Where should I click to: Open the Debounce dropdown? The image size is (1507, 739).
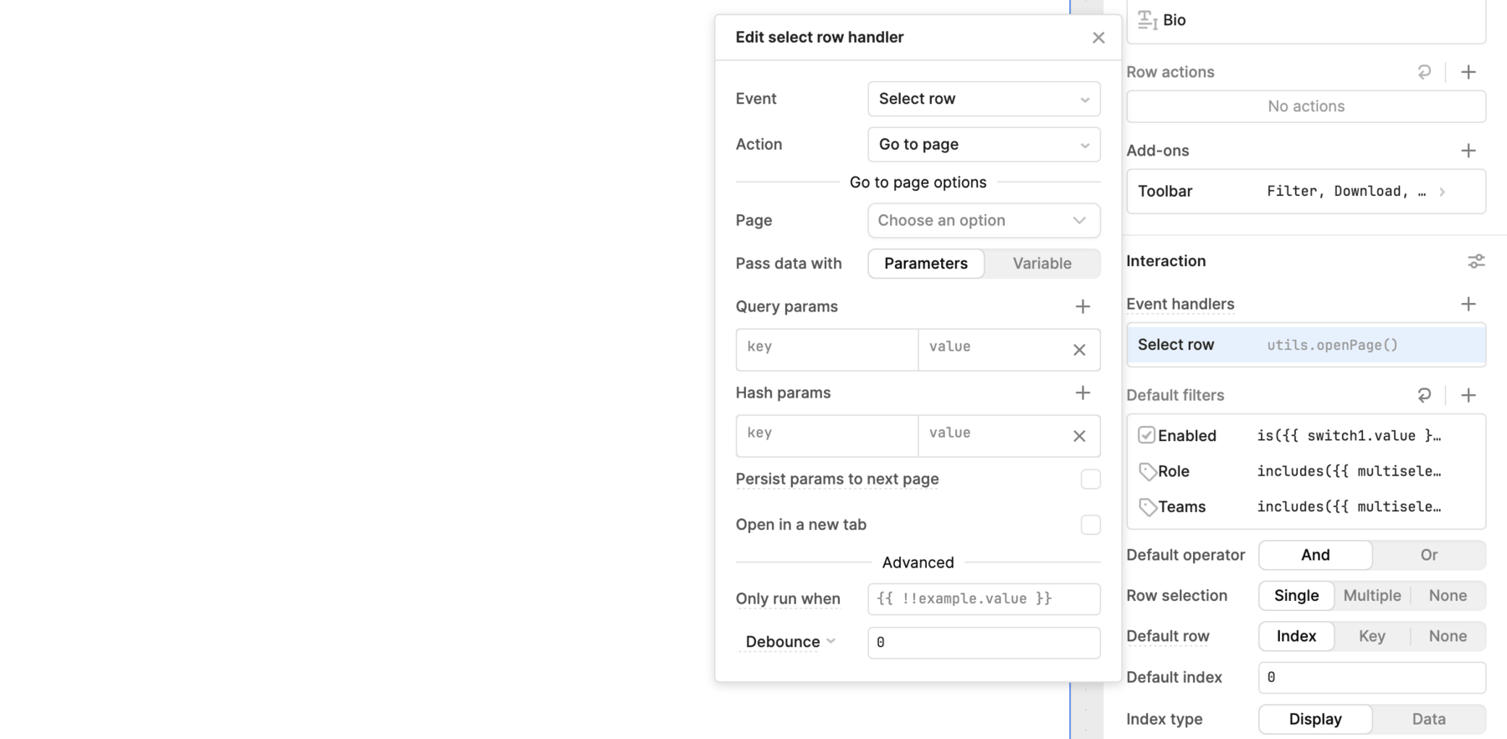click(x=790, y=642)
